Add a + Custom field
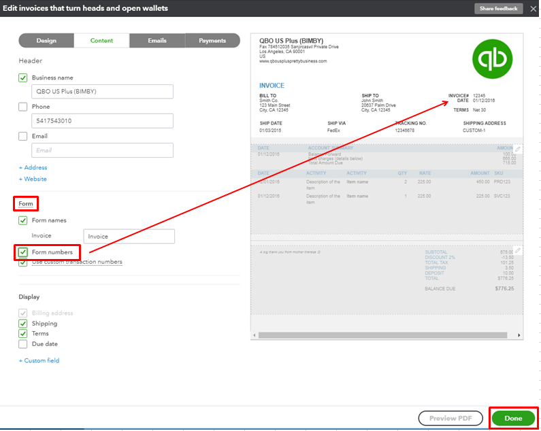541x431 pixels. point(39,361)
